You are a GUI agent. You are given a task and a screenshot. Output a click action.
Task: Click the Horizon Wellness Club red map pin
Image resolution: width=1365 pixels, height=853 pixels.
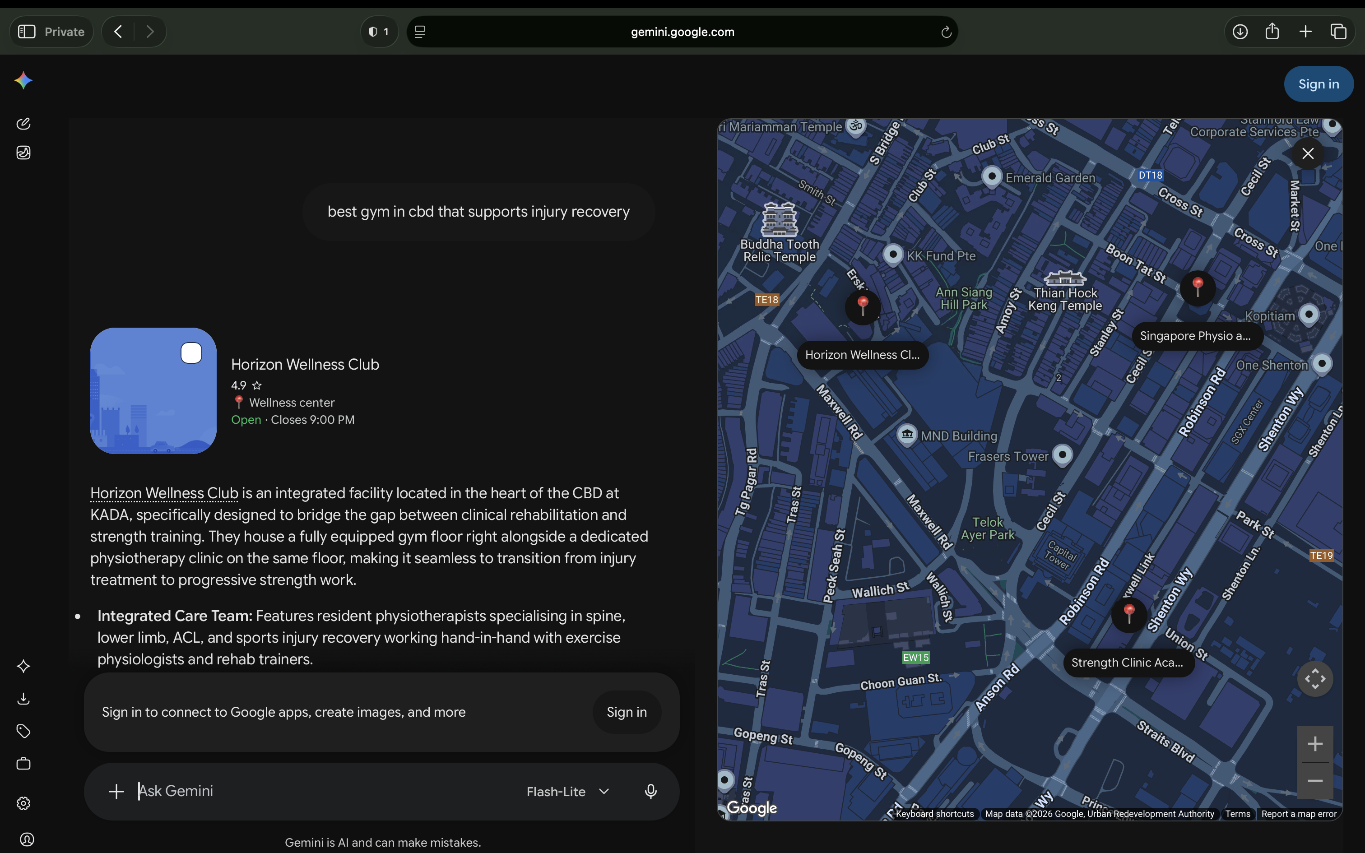(x=863, y=307)
